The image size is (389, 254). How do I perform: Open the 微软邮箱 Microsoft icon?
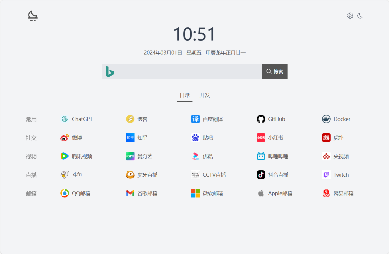click(x=195, y=193)
